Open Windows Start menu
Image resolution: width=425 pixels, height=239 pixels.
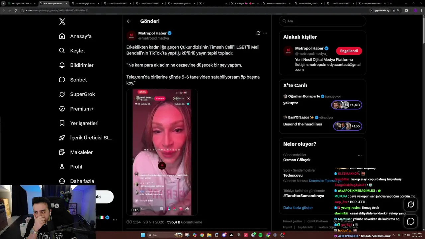pos(143,235)
